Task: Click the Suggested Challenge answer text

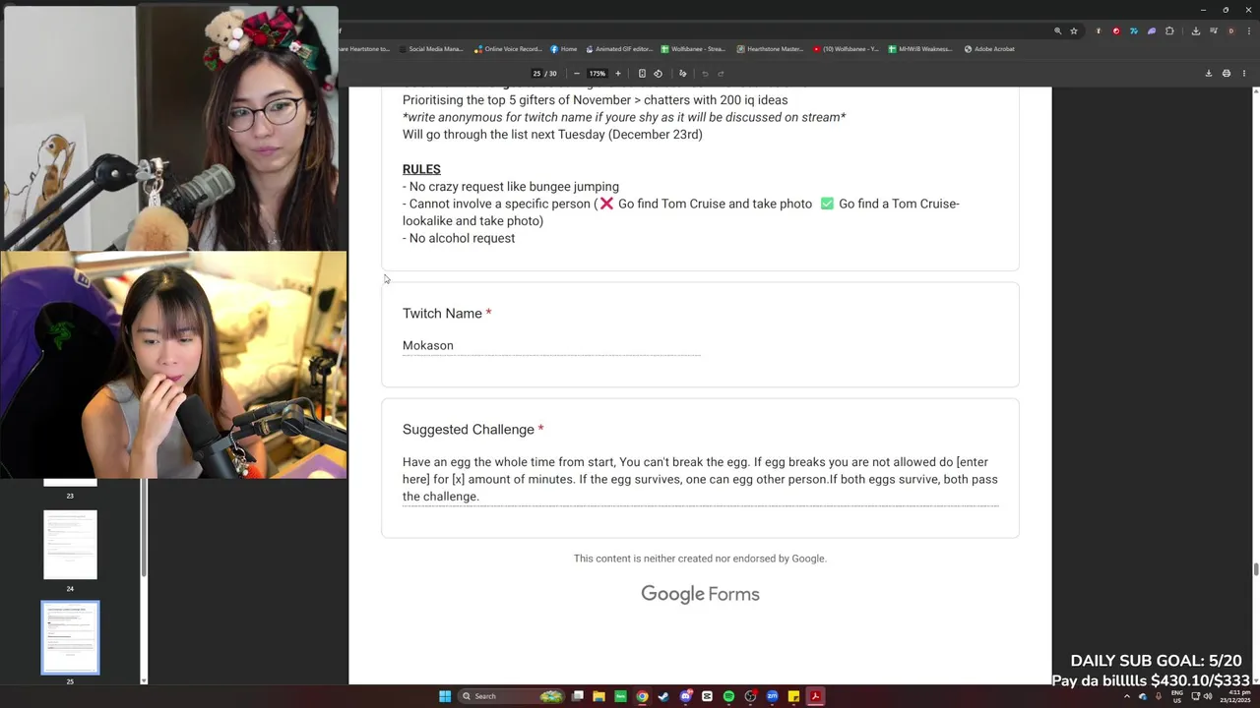Action: coord(700,479)
